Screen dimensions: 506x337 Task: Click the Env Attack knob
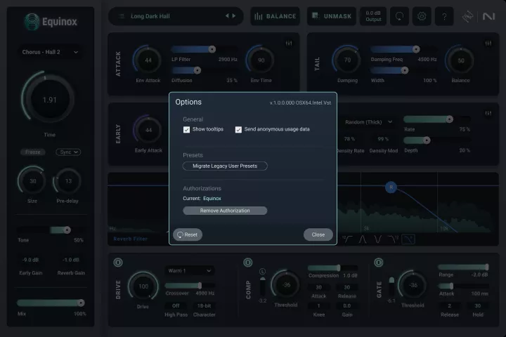[148, 60]
